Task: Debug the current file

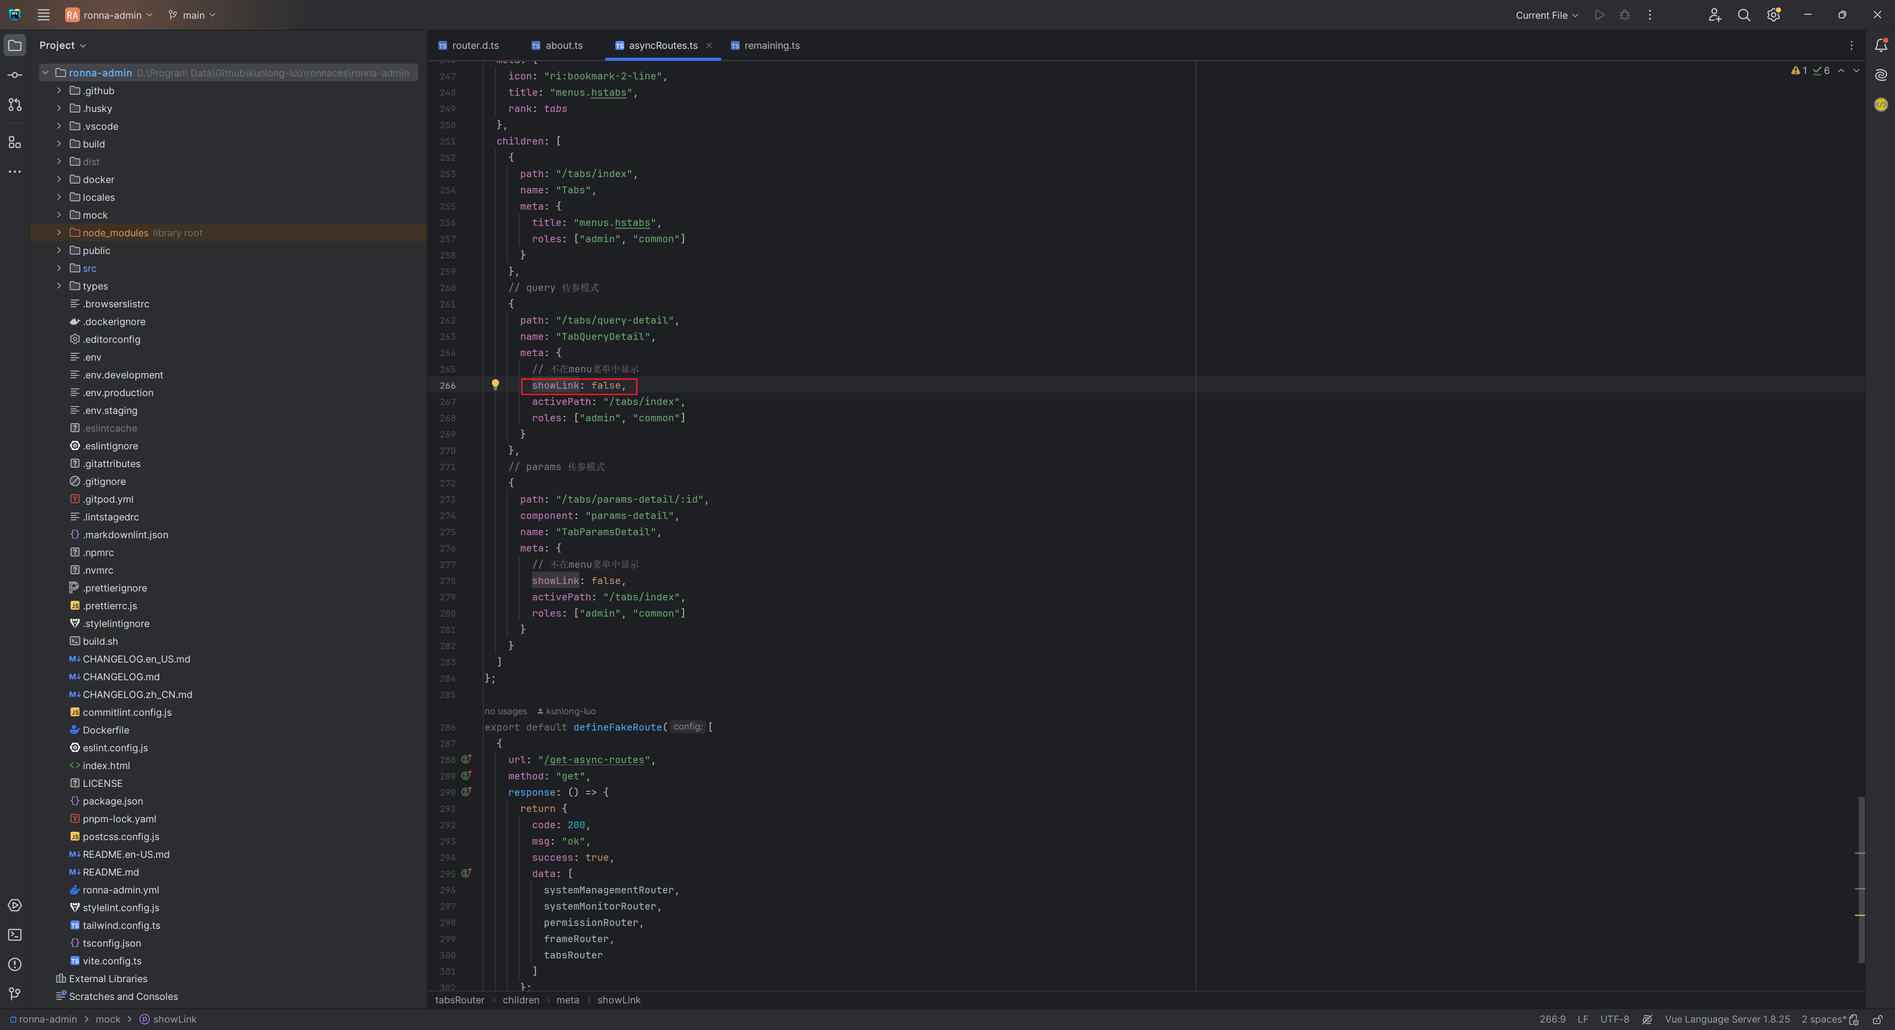Action: 1624,15
